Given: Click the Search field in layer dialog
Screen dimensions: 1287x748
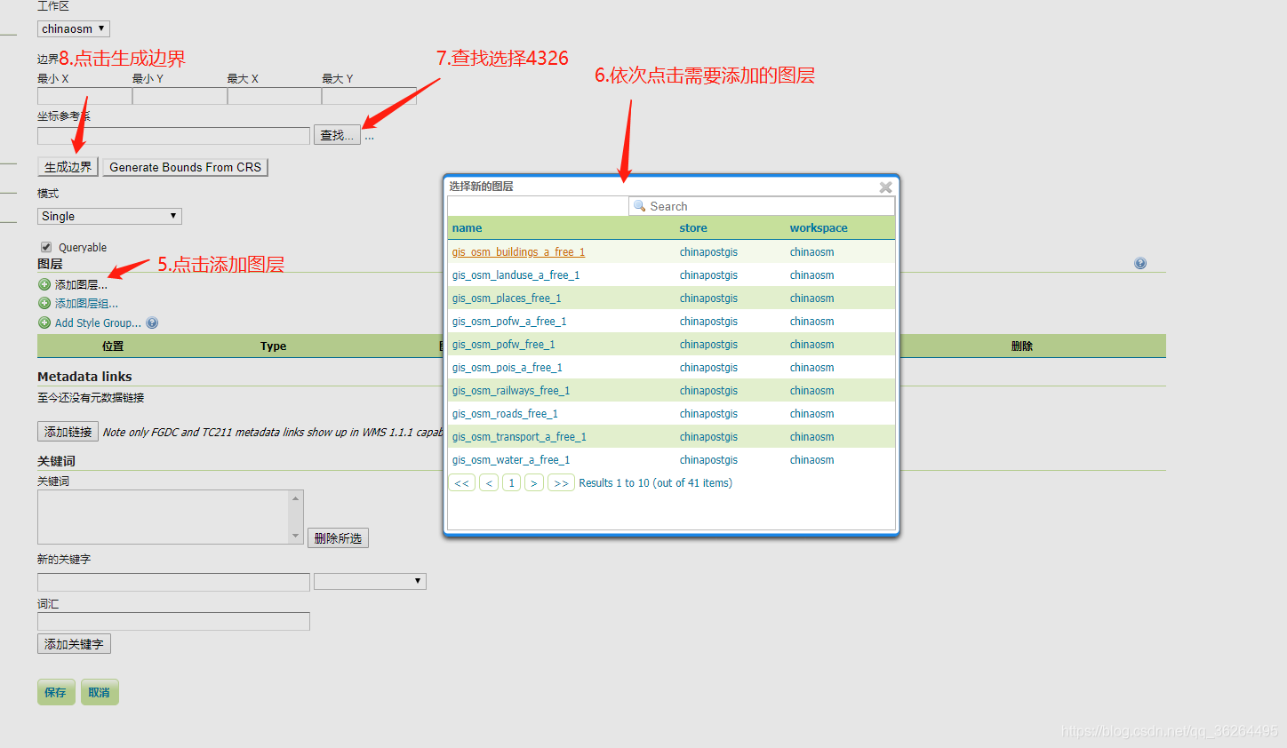Looking at the screenshot, I should pos(762,206).
